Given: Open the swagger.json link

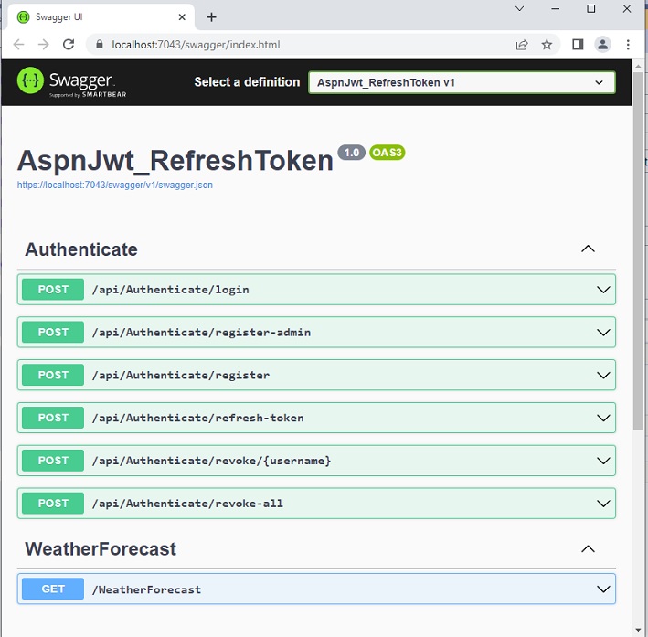Looking at the screenshot, I should tap(115, 186).
